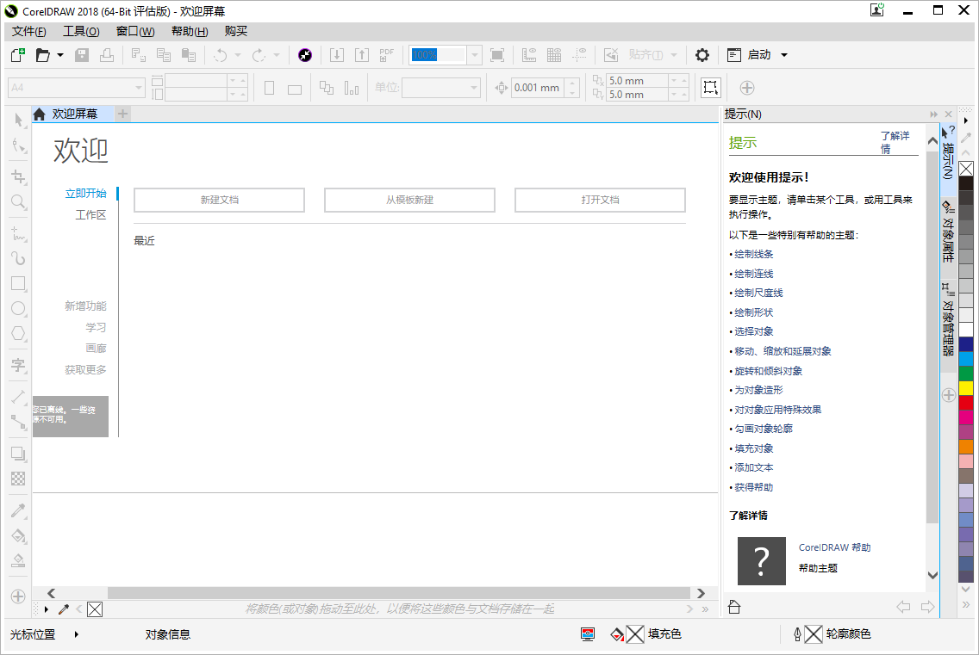979x655 pixels.
Task: Open the CorelDRAW 帮助 link
Action: pyautogui.click(x=834, y=547)
